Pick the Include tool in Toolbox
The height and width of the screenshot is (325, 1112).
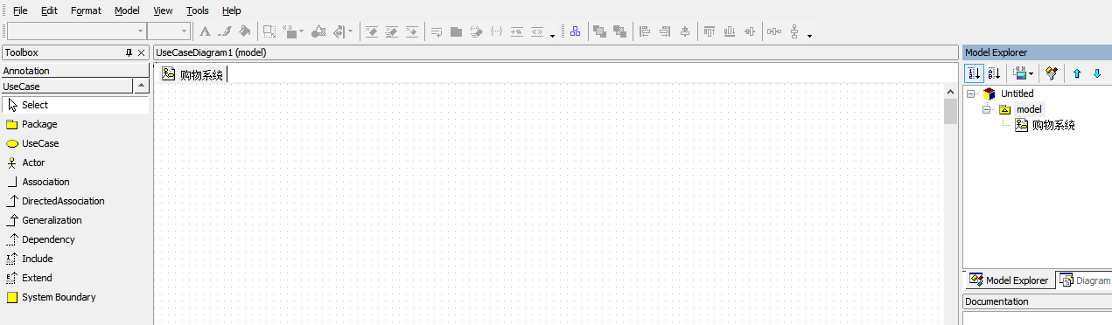[75, 259]
